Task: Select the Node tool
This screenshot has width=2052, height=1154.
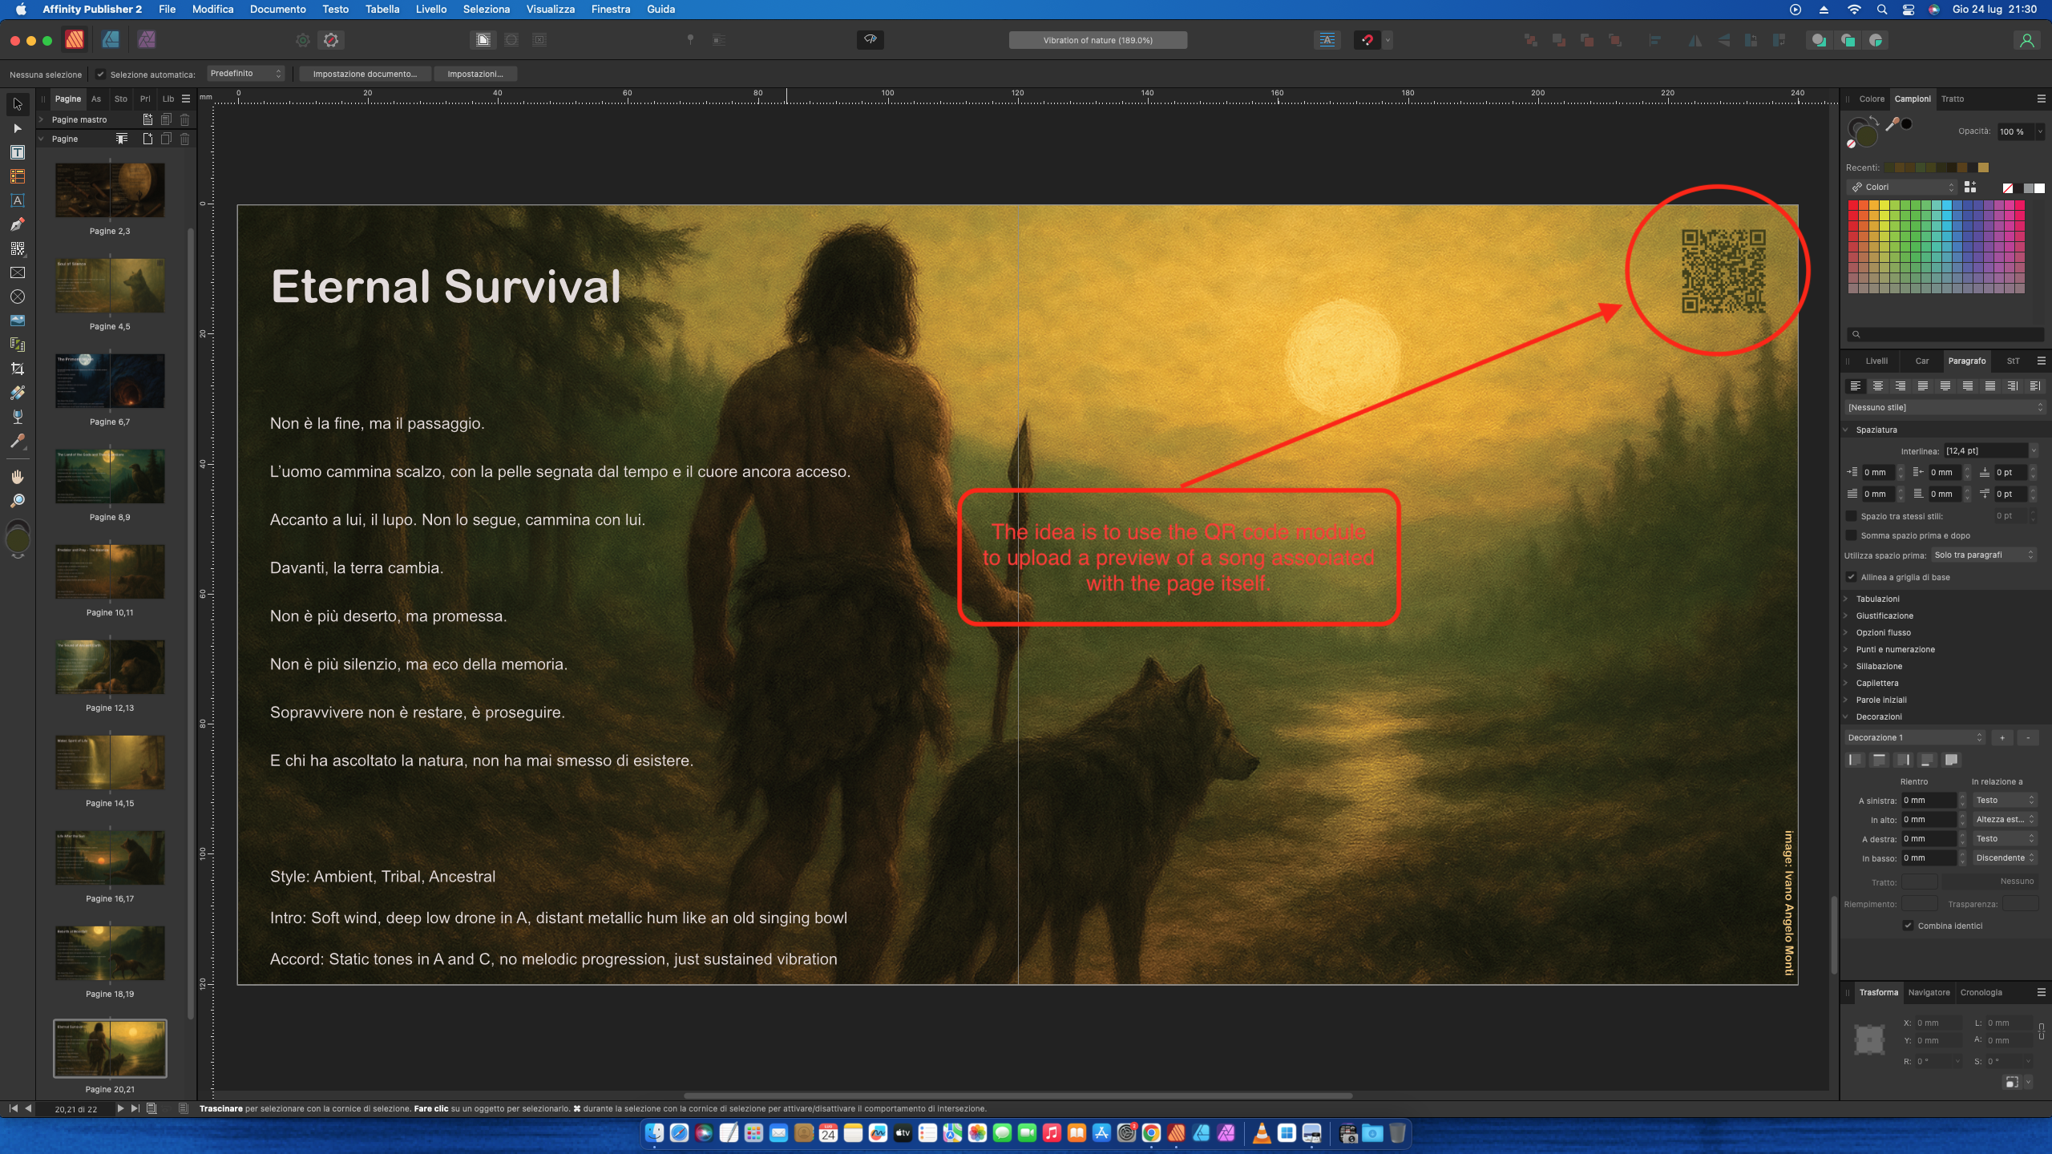Action: point(18,128)
